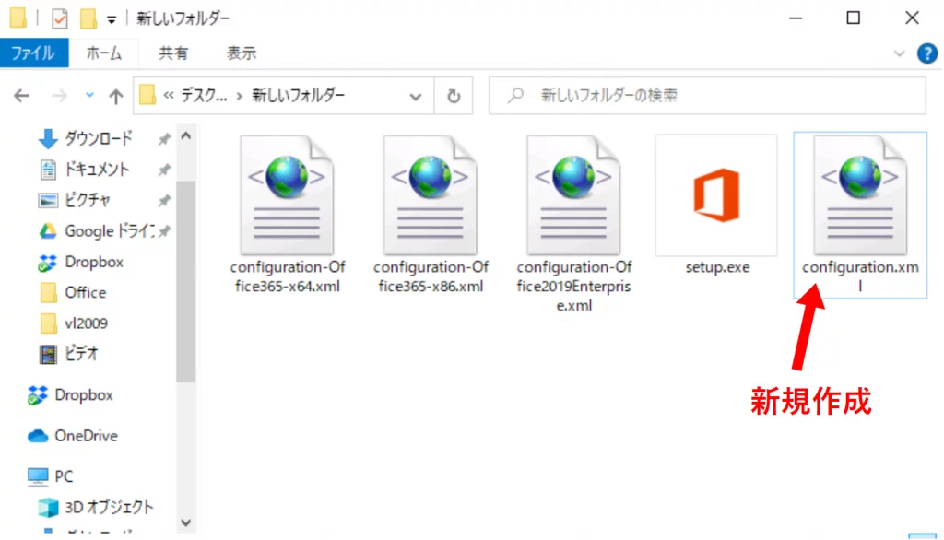Switch to the 表示 ribbon tab

coord(242,53)
